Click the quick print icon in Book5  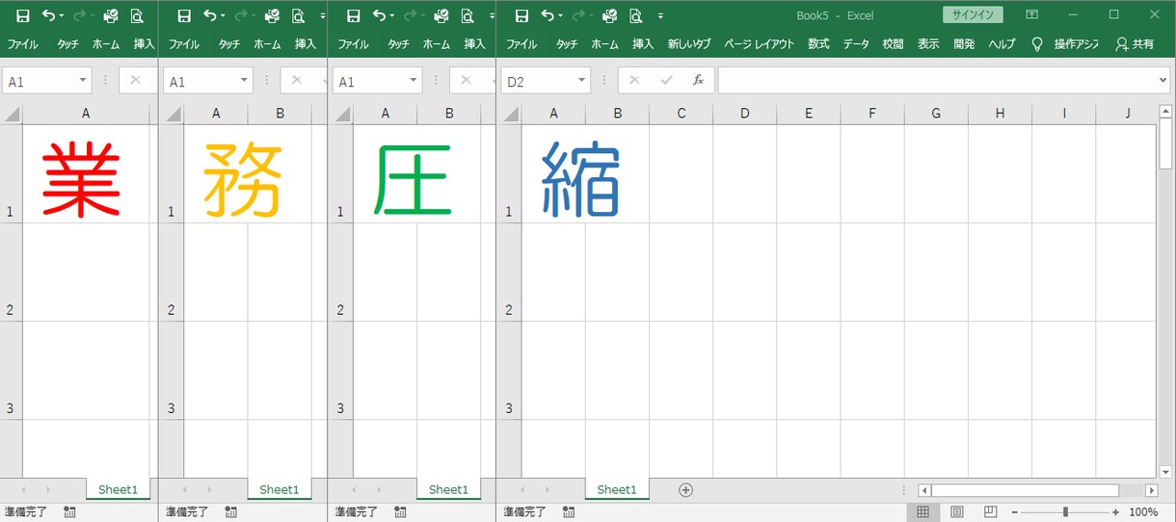tap(610, 15)
